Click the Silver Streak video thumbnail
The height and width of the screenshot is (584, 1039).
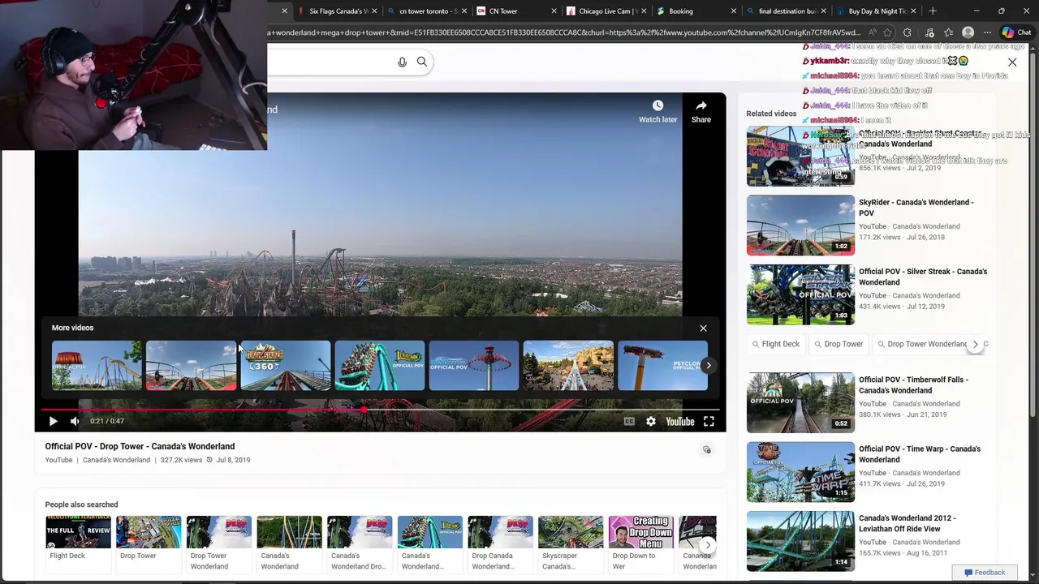tap(800, 294)
